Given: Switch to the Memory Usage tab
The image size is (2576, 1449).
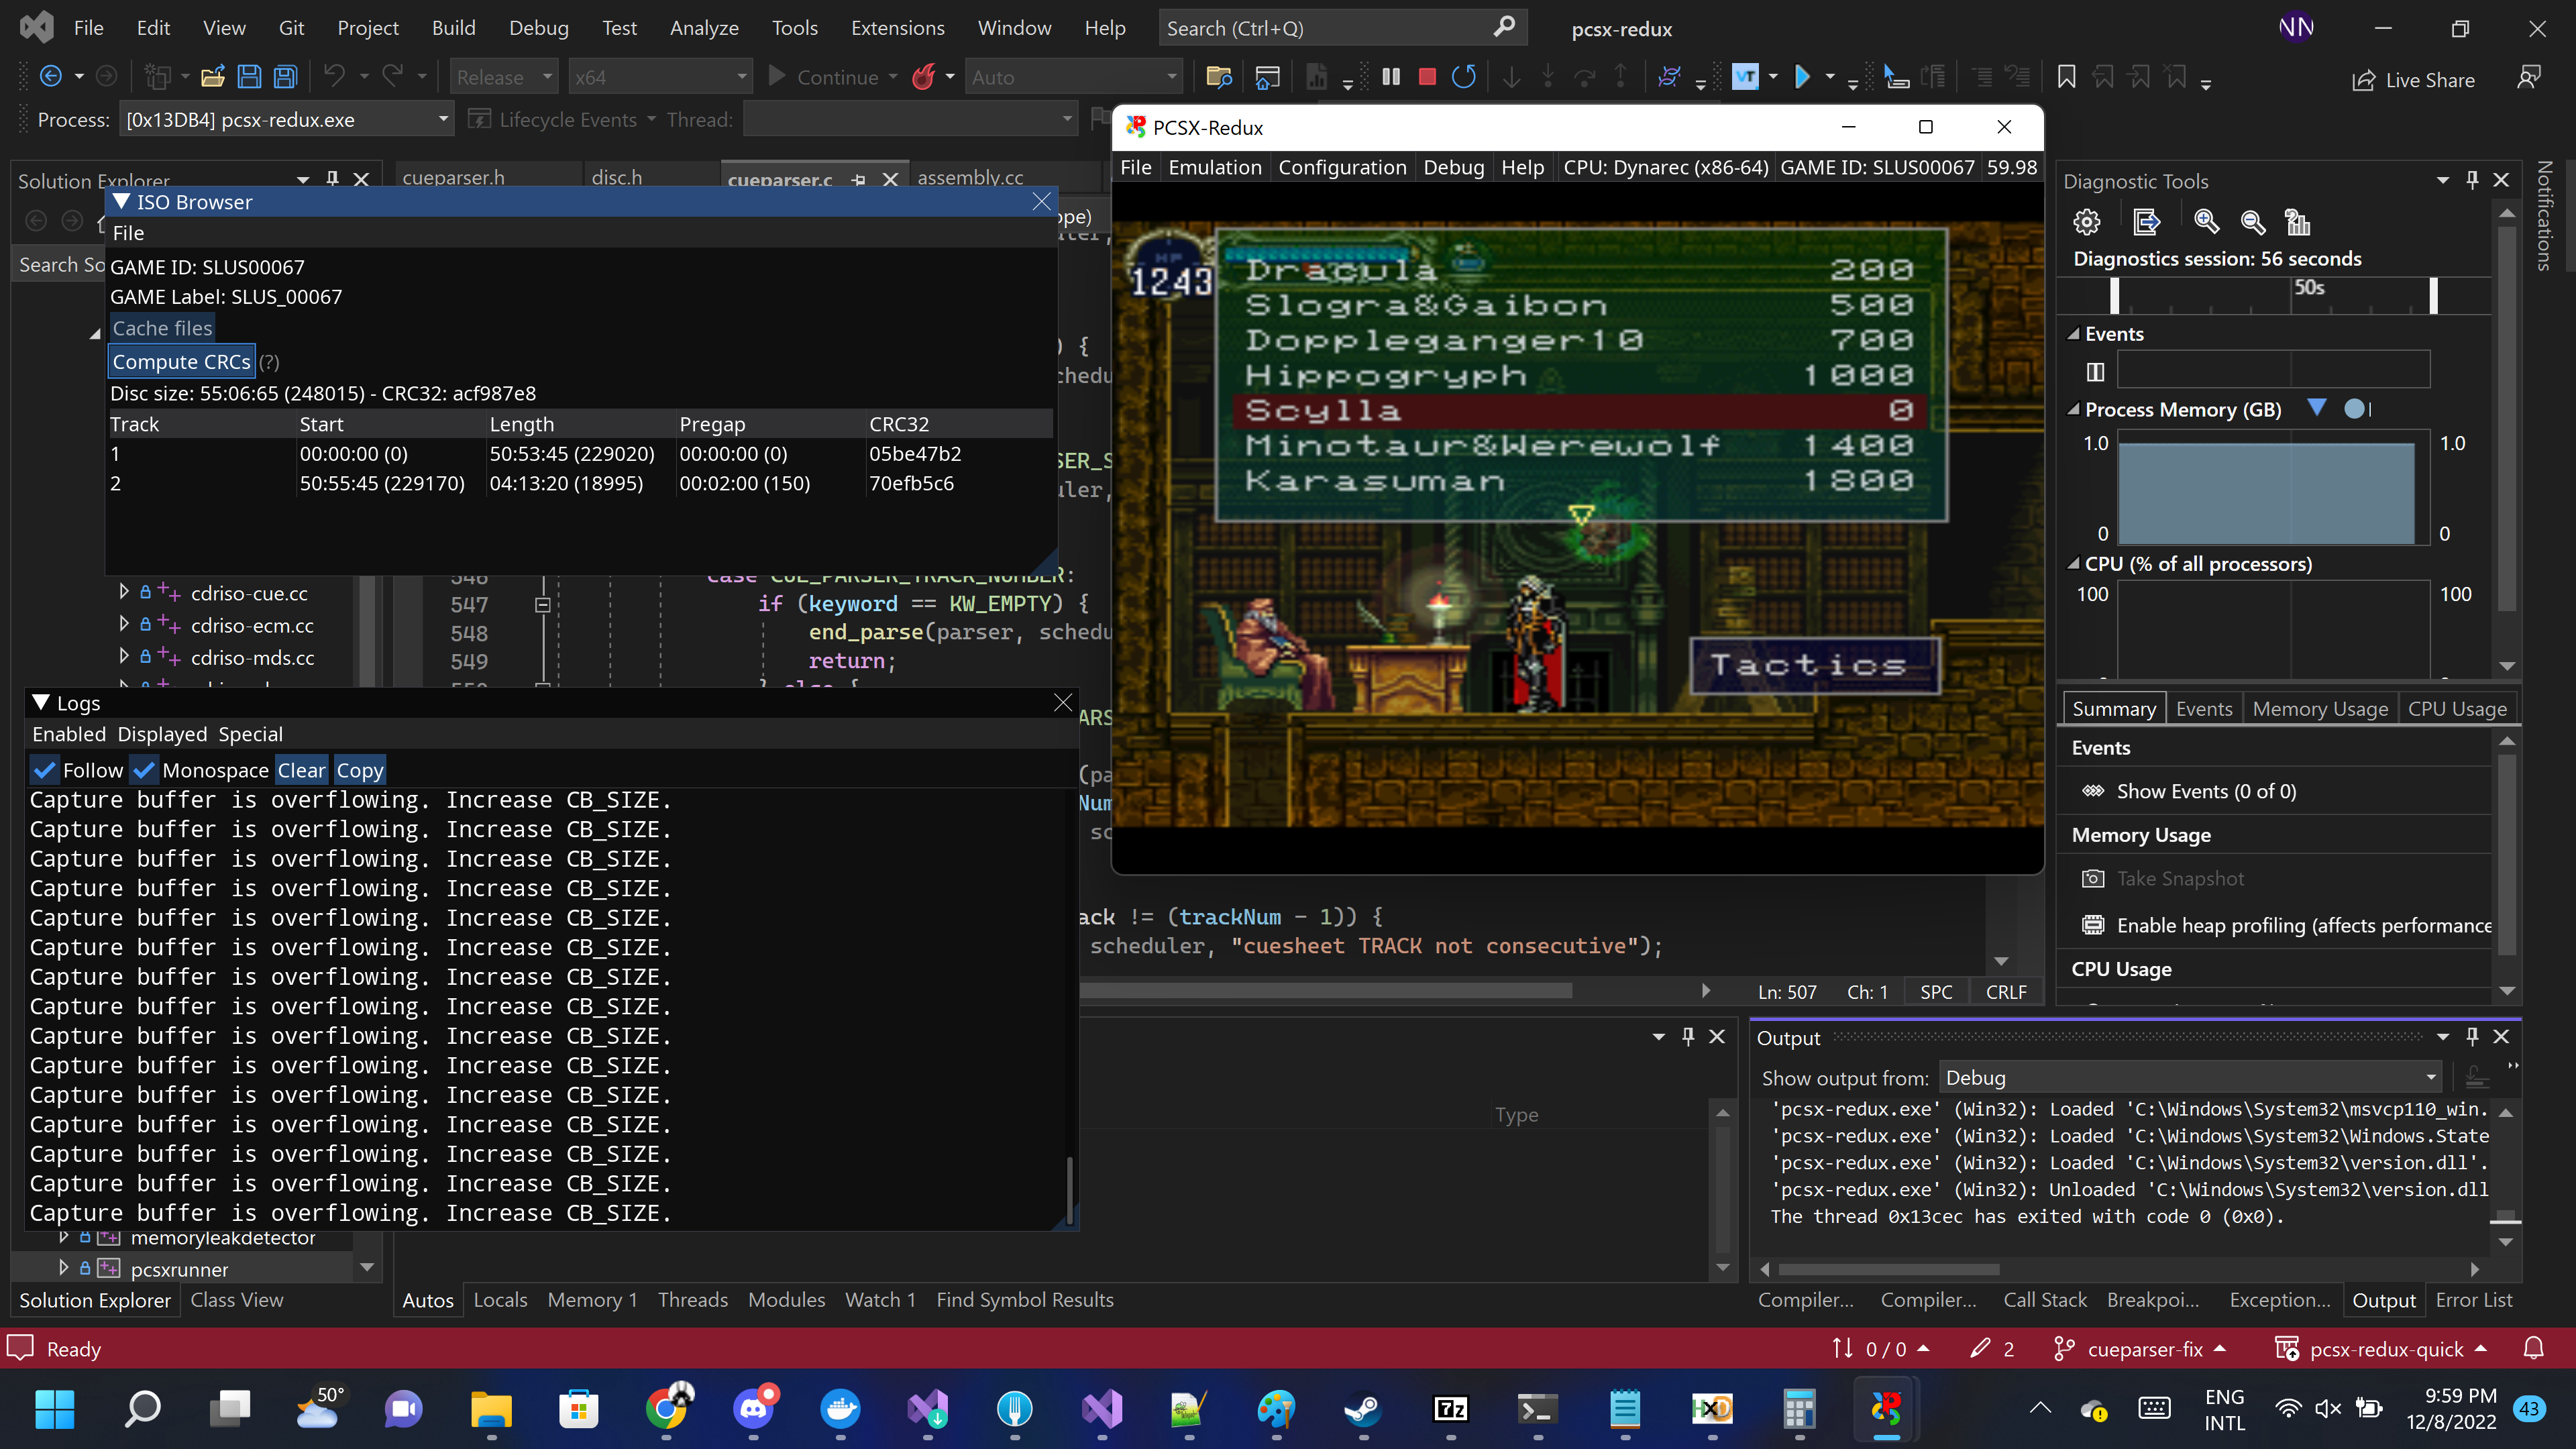Looking at the screenshot, I should point(2320,708).
